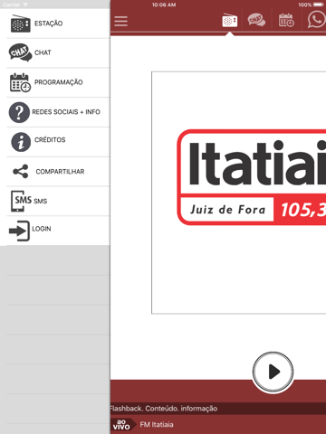Click the Itatiaia Juiz de Fora logo

[252, 177]
